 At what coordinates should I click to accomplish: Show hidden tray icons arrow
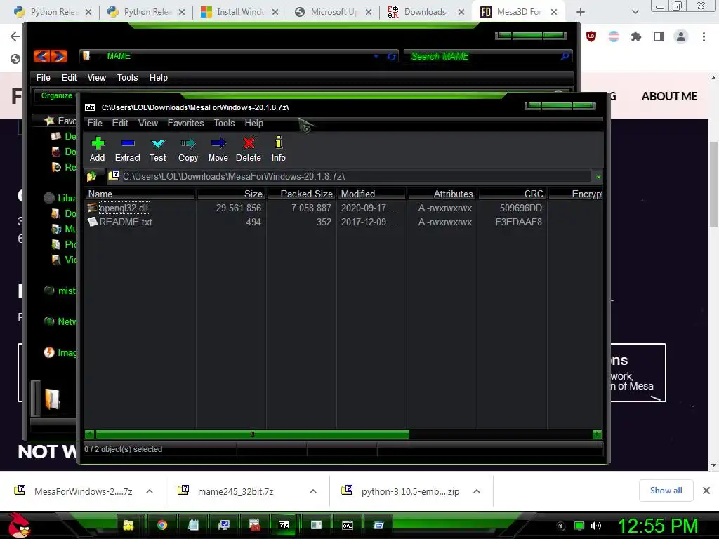click(561, 526)
